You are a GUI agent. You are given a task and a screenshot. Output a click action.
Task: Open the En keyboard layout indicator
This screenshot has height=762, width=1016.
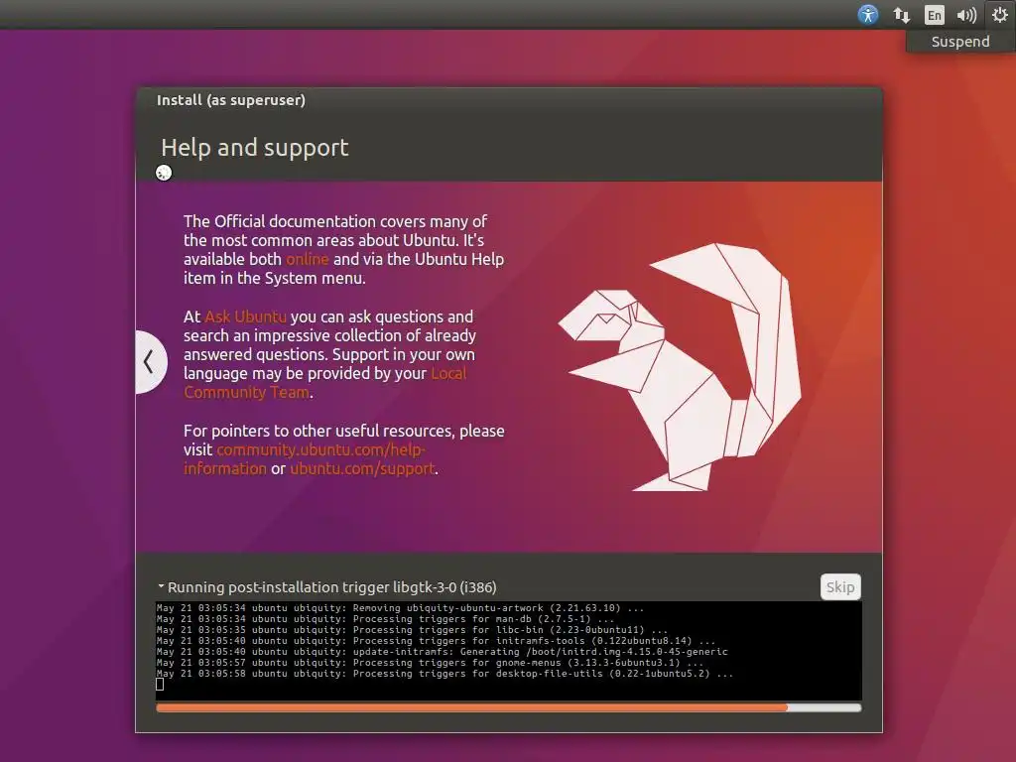pyautogui.click(x=935, y=14)
